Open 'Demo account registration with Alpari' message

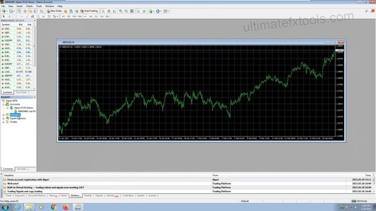(x=28, y=180)
